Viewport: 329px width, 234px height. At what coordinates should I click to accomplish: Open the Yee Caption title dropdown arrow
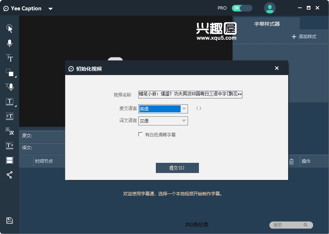(x=50, y=9)
